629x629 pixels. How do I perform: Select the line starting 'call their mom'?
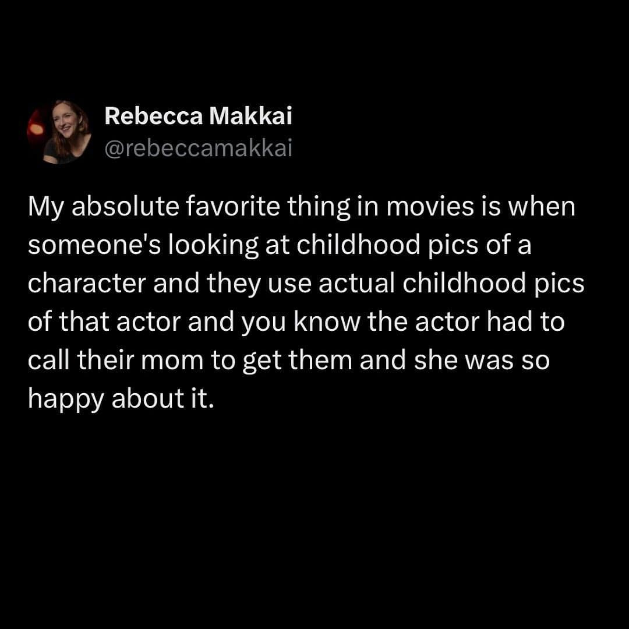(289, 361)
